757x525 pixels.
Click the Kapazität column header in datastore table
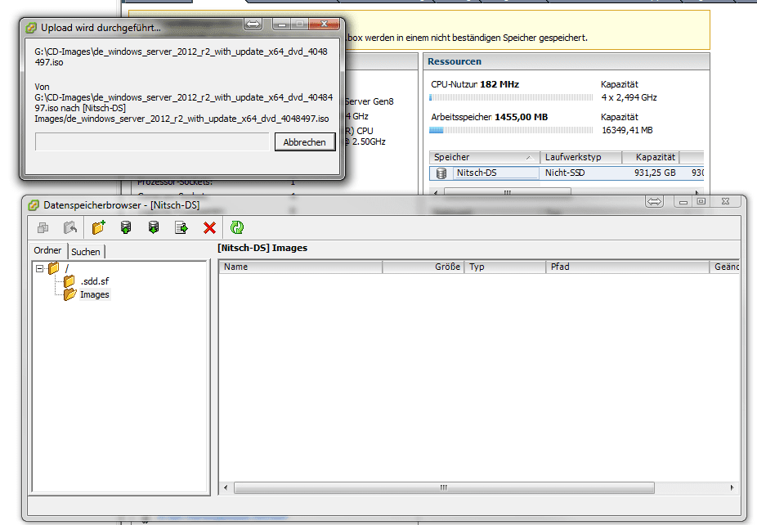click(x=651, y=158)
